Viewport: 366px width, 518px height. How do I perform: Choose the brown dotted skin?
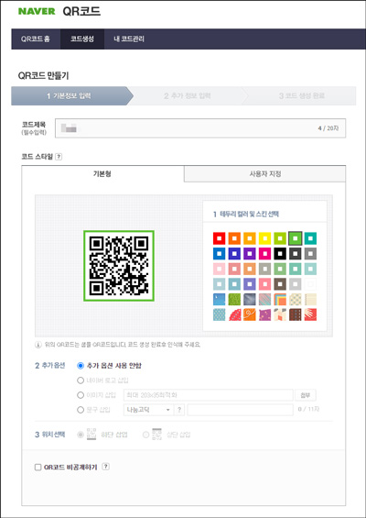click(296, 314)
